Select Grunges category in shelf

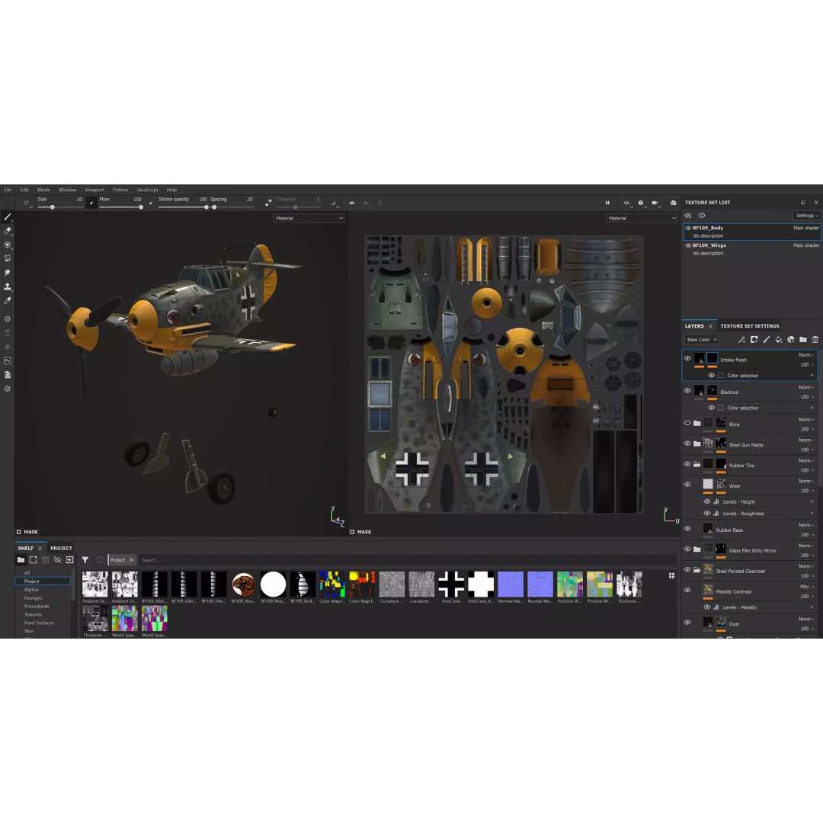pos(33,598)
